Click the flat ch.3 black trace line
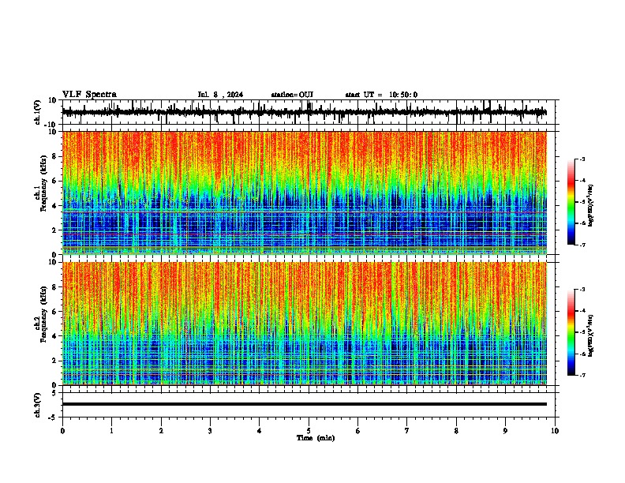The height and width of the screenshot is (483, 625). [305, 404]
